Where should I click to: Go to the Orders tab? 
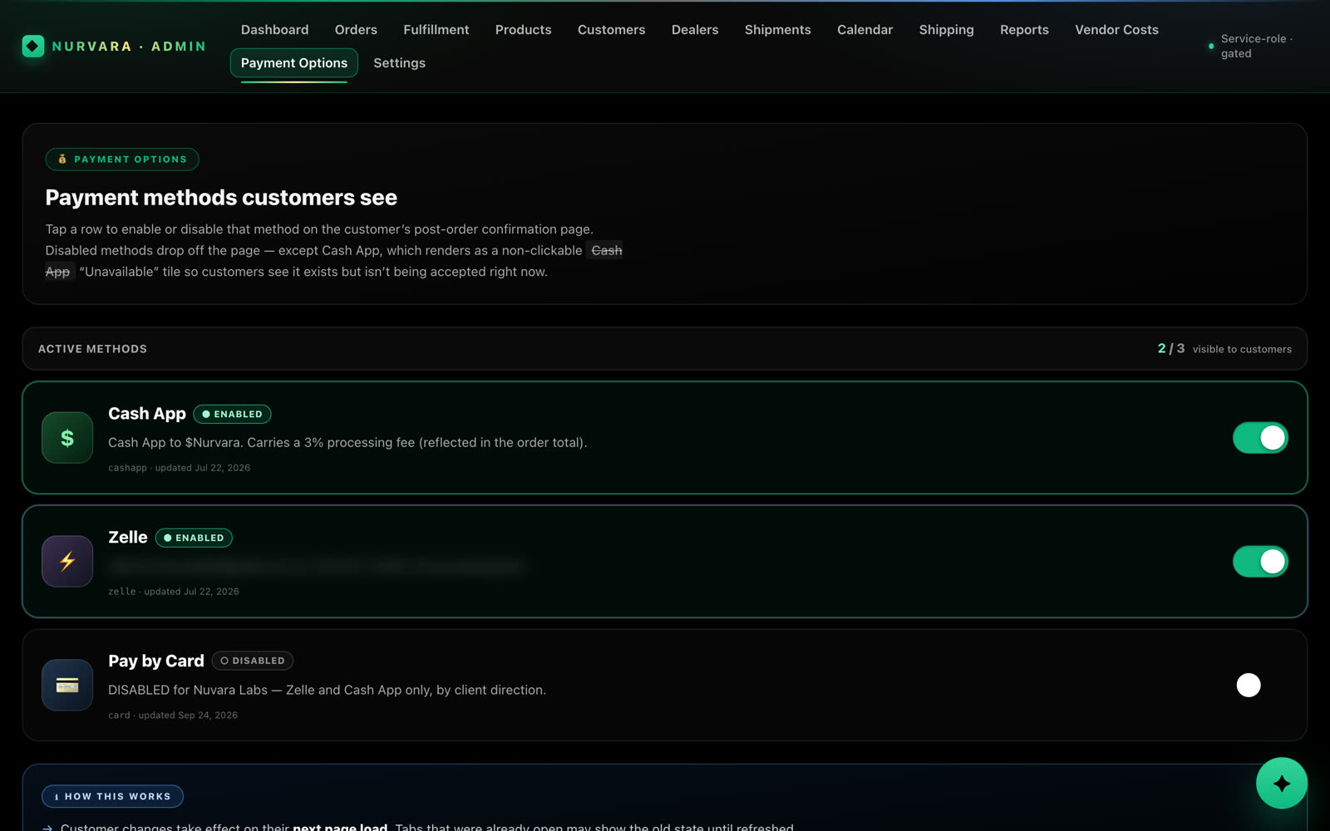tap(356, 30)
